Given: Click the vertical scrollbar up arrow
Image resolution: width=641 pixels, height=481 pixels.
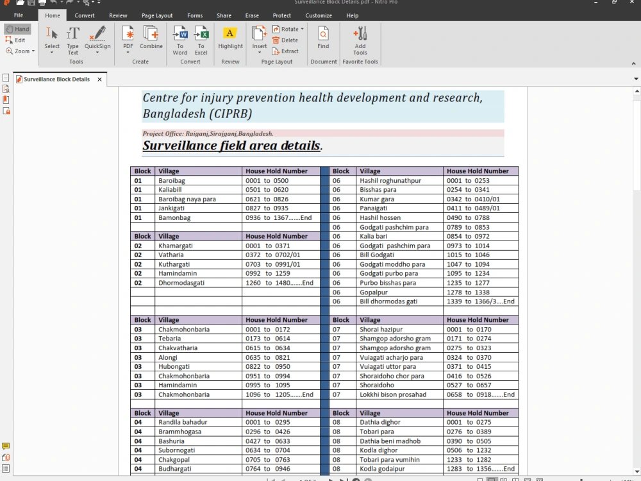Looking at the screenshot, I should [637, 91].
